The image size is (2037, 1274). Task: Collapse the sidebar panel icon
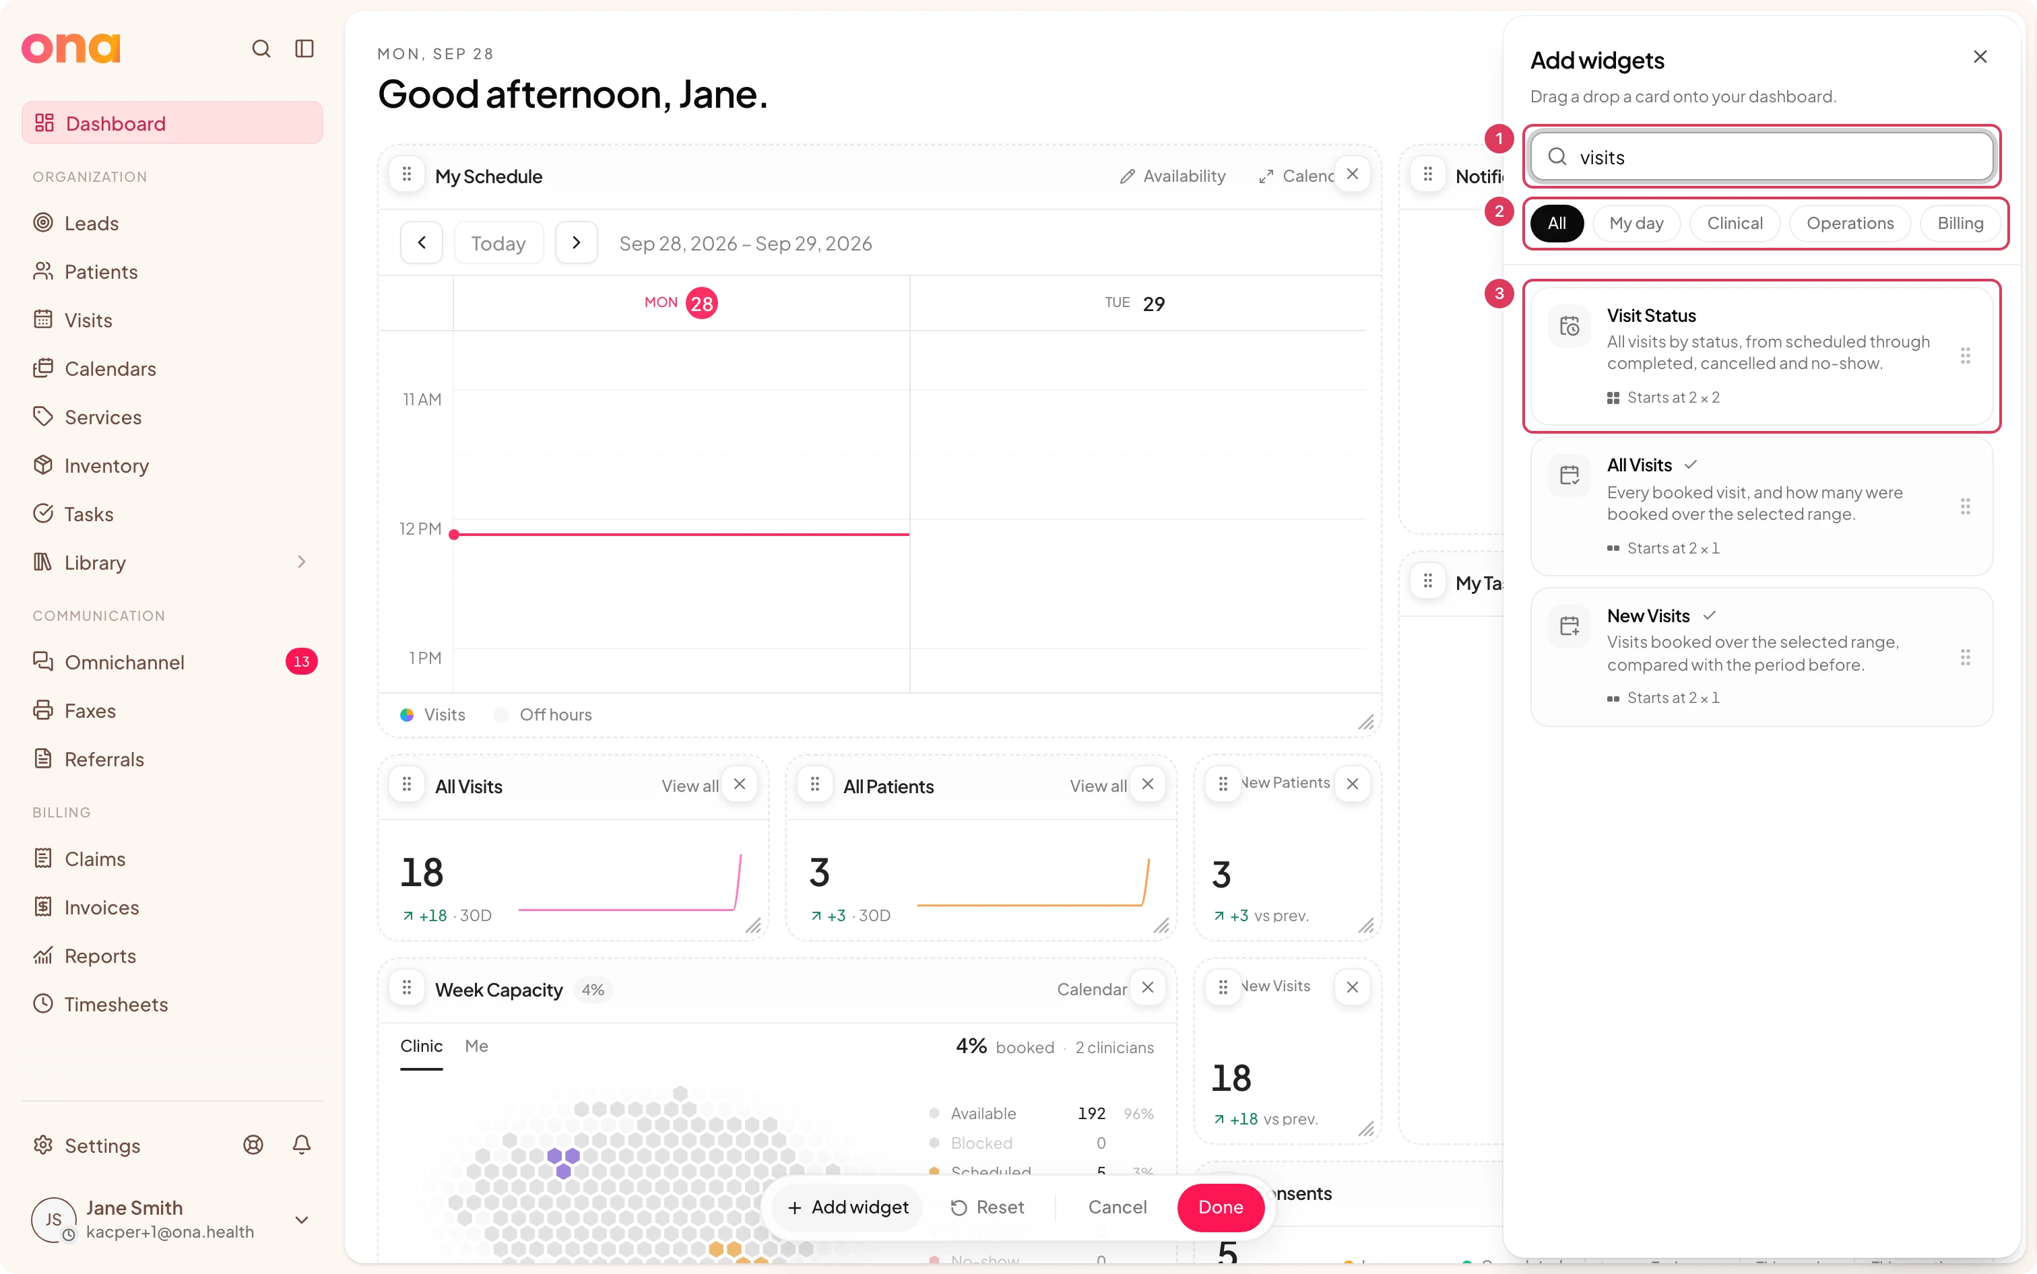[304, 49]
